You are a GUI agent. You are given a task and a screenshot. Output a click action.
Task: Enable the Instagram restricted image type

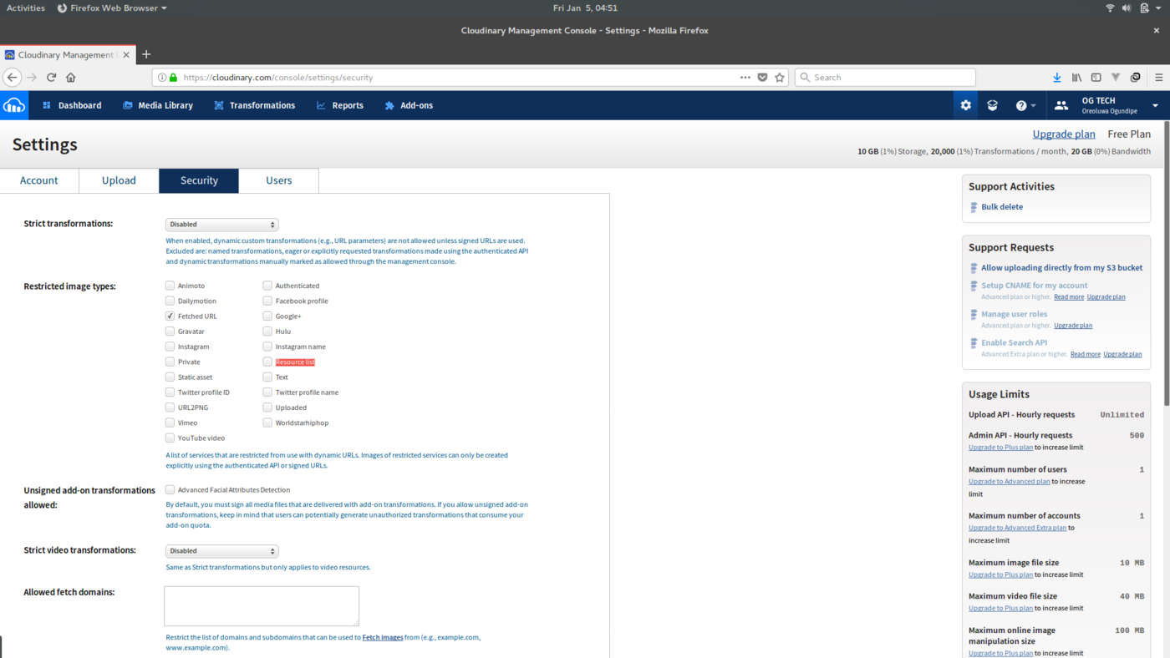(170, 347)
